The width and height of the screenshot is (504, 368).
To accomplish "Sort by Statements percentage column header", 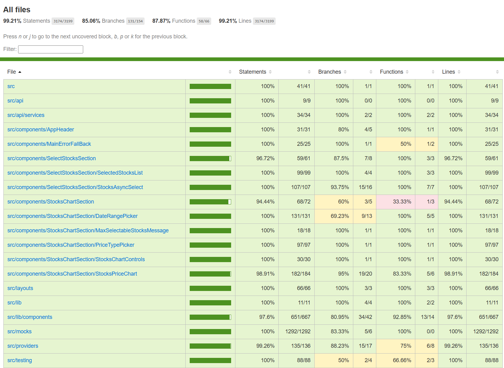I will pyautogui.click(x=255, y=72).
